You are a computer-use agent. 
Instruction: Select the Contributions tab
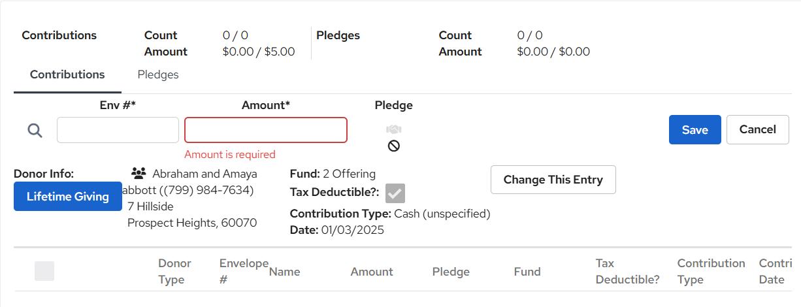tap(67, 74)
